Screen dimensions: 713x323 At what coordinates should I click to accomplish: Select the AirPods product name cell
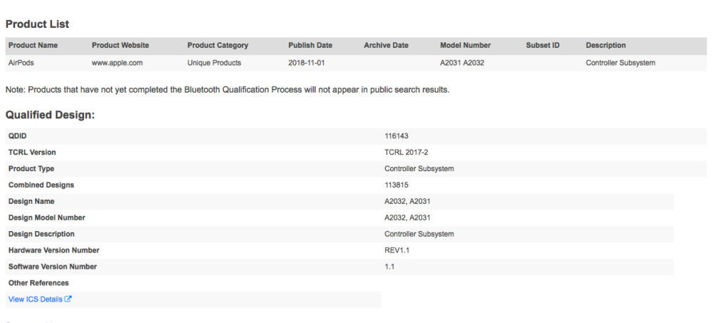tap(21, 63)
